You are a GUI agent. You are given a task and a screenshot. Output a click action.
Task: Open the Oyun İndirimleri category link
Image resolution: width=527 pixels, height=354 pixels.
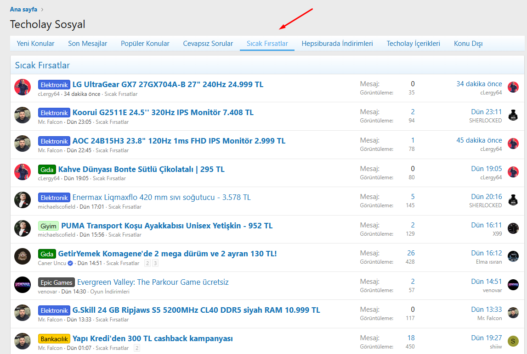click(109, 292)
